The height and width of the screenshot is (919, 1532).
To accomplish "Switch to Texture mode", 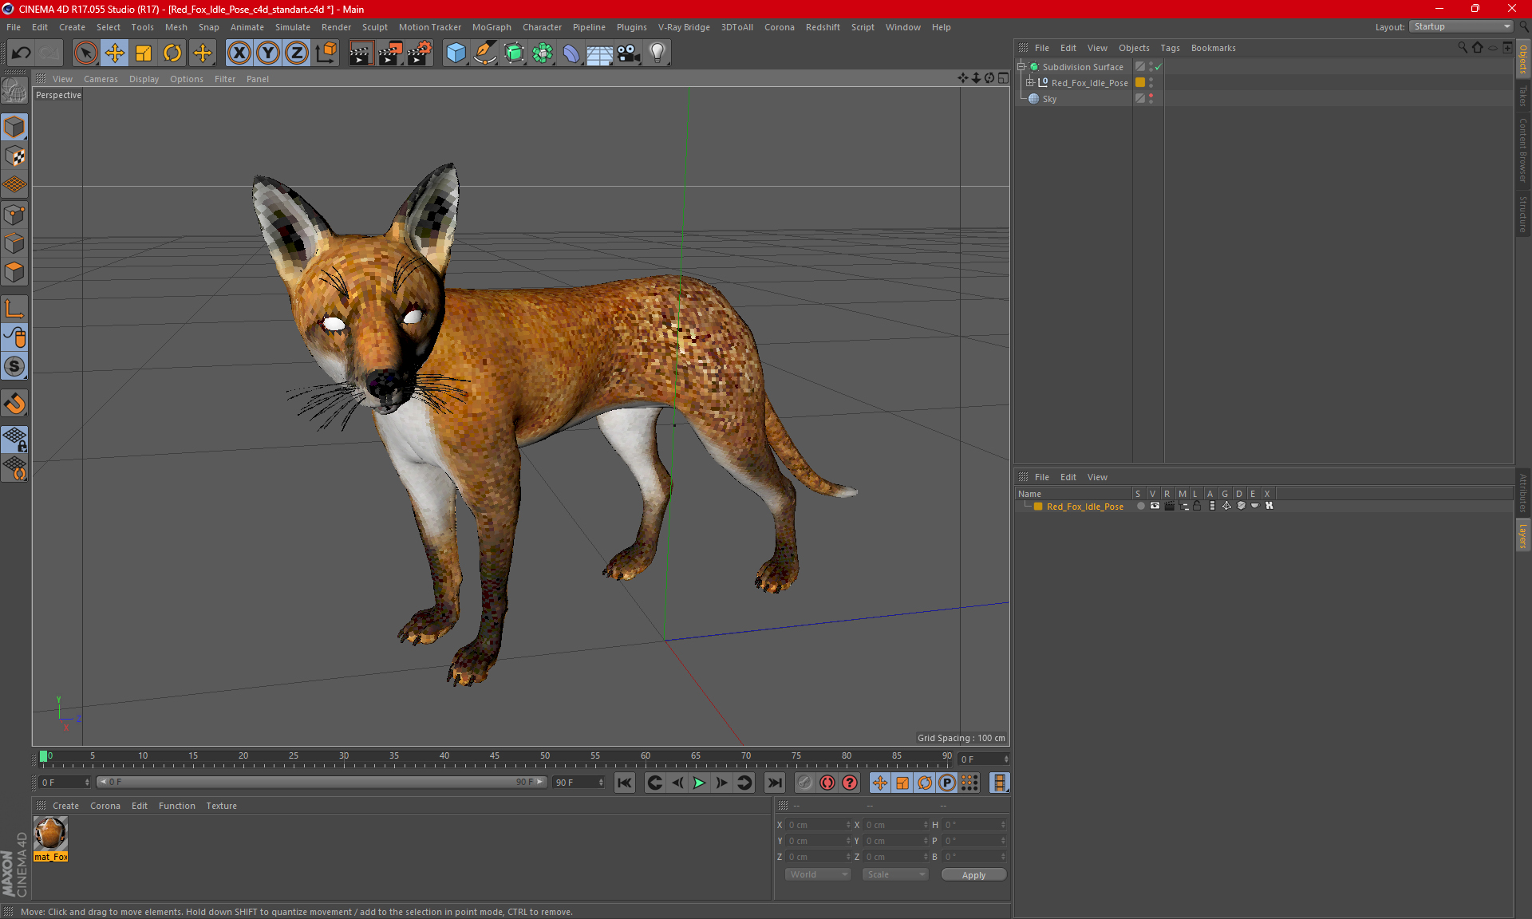I will coord(14,156).
